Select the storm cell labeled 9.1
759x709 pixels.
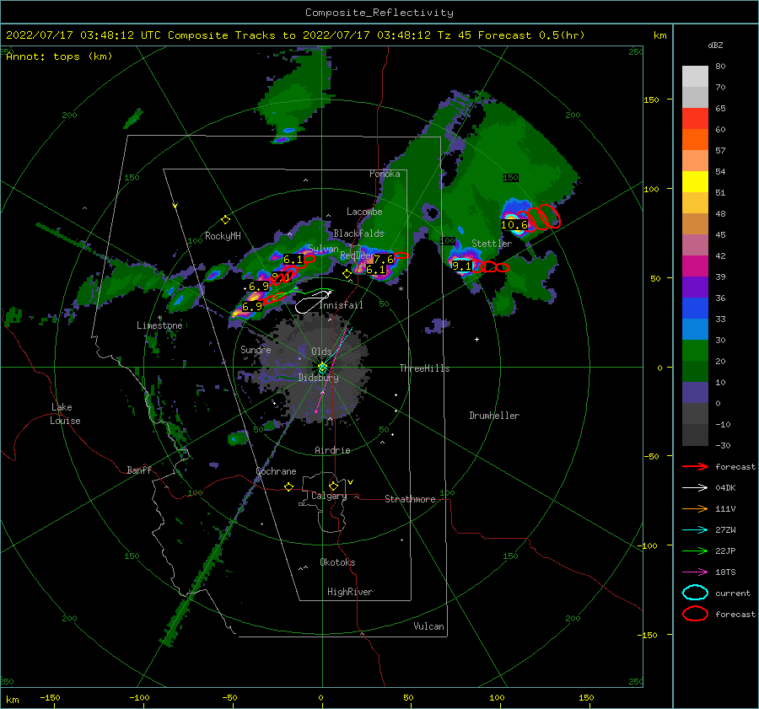(461, 266)
